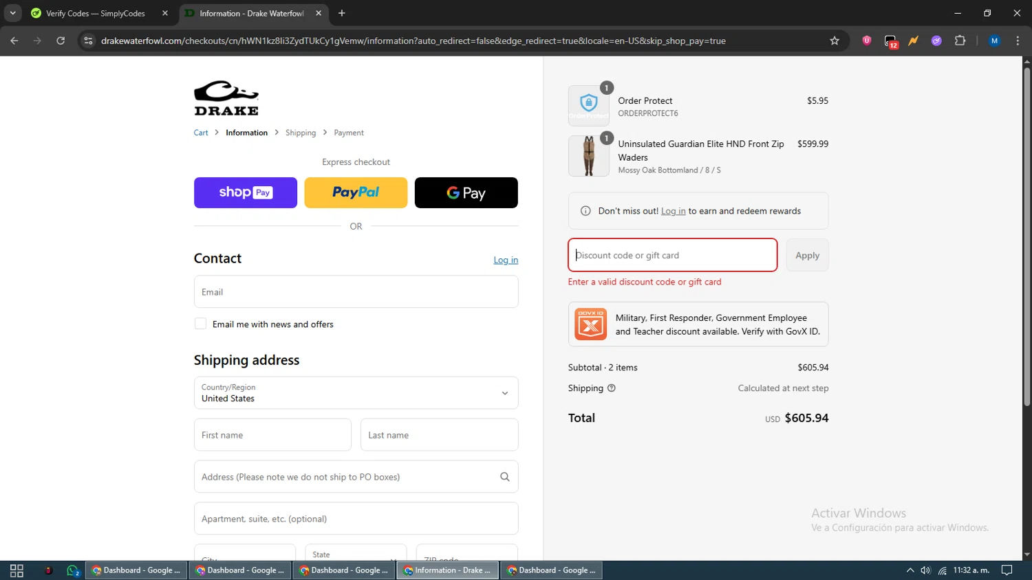This screenshot has height=580, width=1032.
Task: Open the volume control in system tray
Action: [926, 570]
